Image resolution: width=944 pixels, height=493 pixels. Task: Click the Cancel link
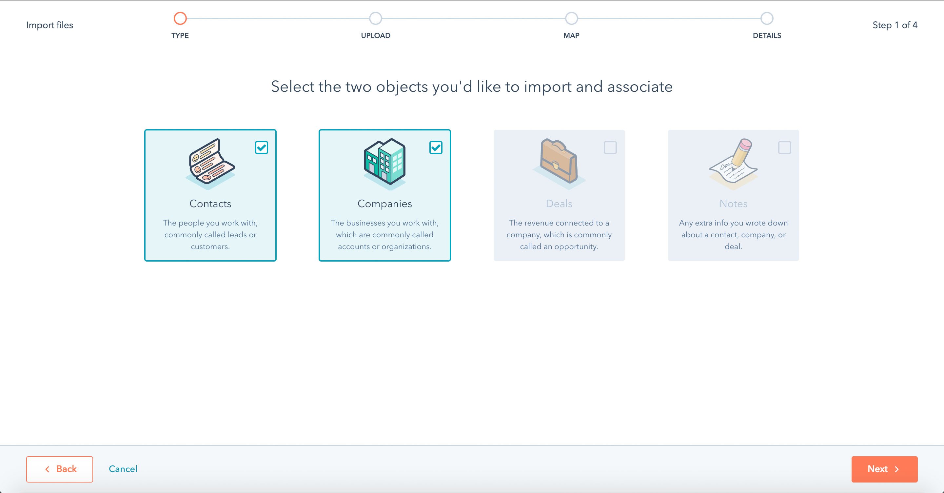point(123,469)
